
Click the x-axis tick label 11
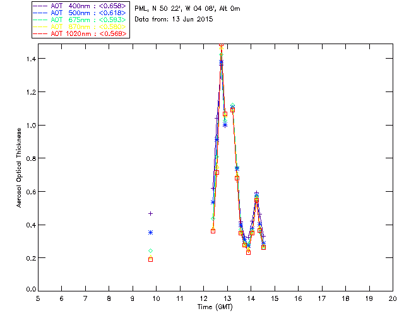(x=180, y=299)
